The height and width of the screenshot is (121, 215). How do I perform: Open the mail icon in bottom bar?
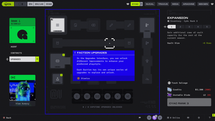188,117
